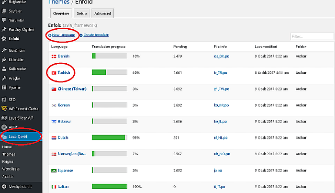The width and height of the screenshot is (335, 193).
Task: Click the Enfold gear icon in sidebar
Action: click(x=4, y=39)
